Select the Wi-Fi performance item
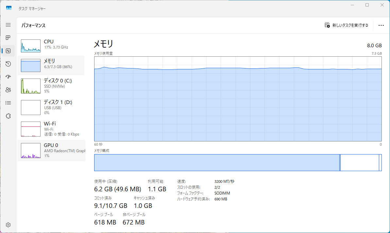The image size is (390, 233). [51, 129]
